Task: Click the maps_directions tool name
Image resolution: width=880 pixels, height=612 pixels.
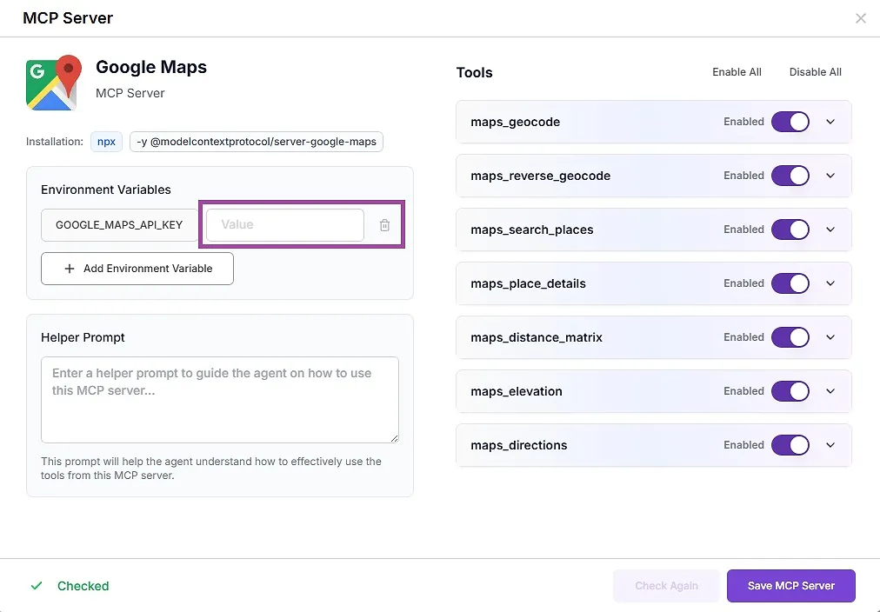Action: 518,445
